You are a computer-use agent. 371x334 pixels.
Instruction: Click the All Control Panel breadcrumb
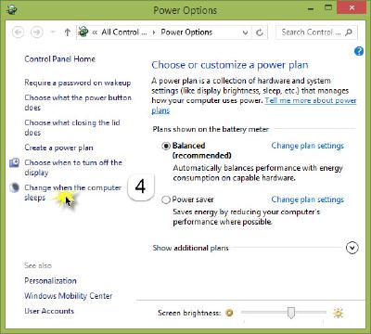(x=124, y=32)
